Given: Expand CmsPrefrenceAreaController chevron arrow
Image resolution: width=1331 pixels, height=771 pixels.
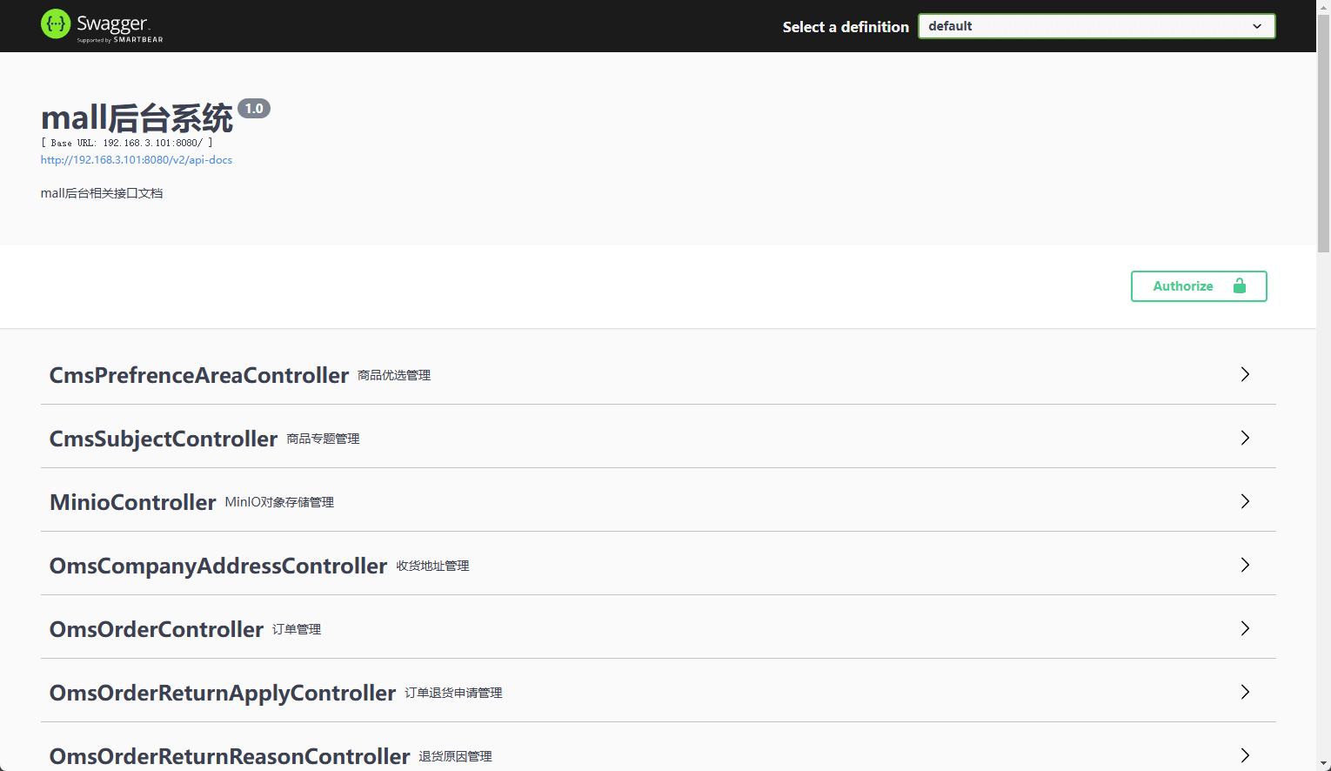Looking at the screenshot, I should coord(1245,374).
